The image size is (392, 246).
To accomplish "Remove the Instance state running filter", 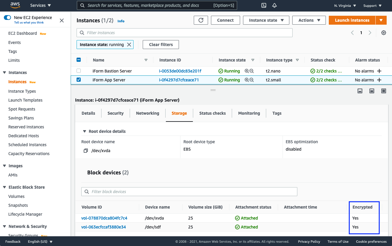I will pyautogui.click(x=129, y=45).
